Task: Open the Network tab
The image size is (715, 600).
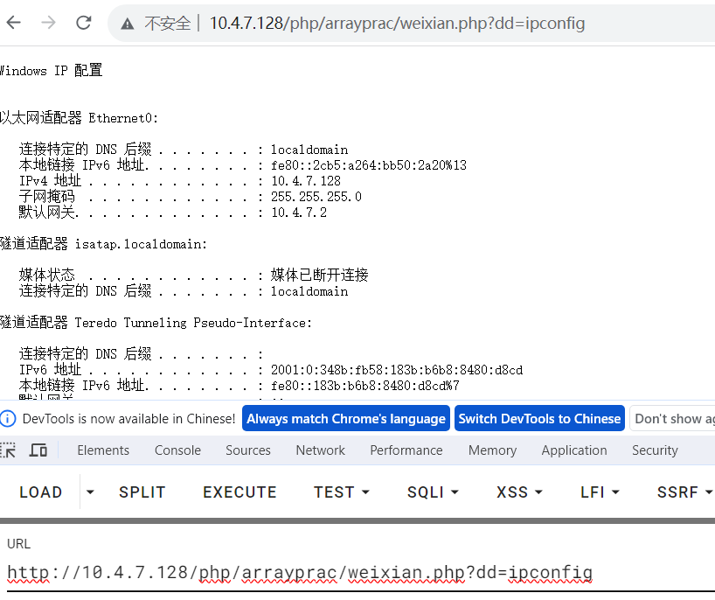Action: coord(320,450)
